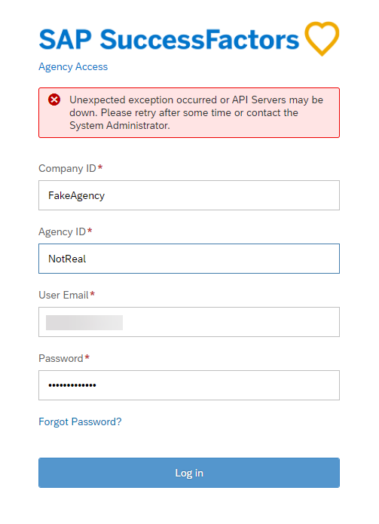379x524 pixels.
Task: Click the red asterisk beside Password
Action: 87,357
